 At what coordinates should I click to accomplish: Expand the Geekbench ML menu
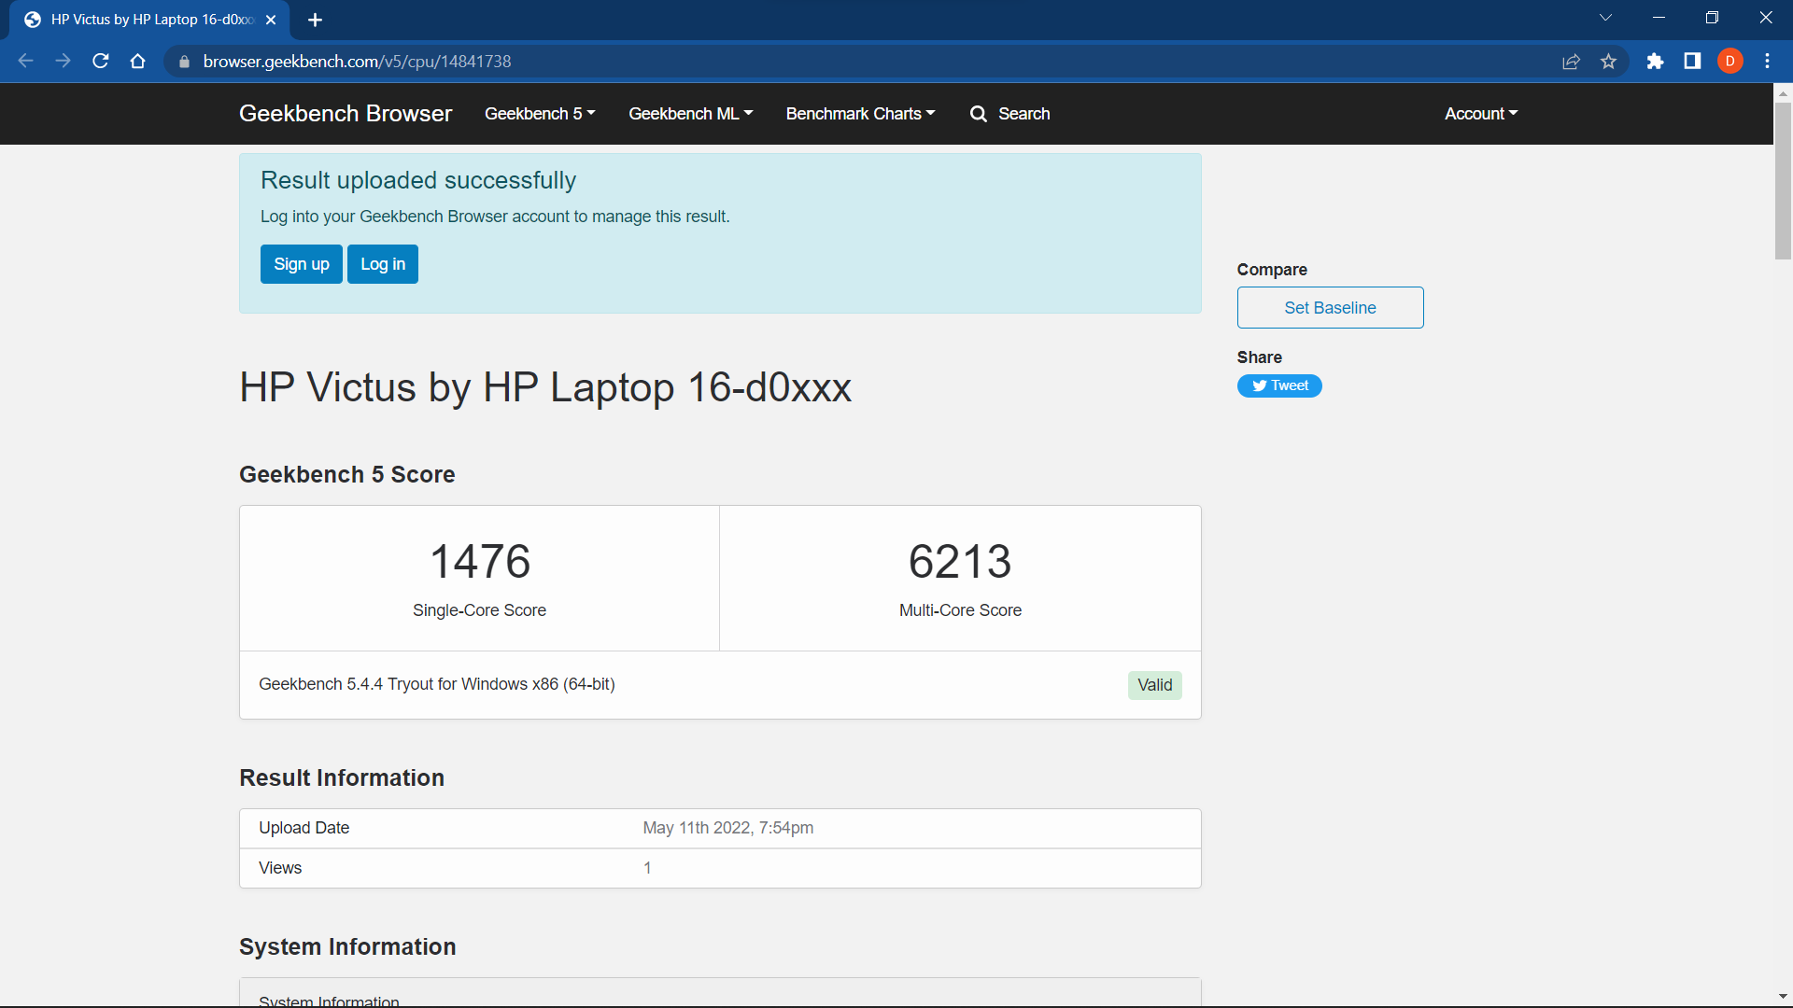tap(690, 114)
